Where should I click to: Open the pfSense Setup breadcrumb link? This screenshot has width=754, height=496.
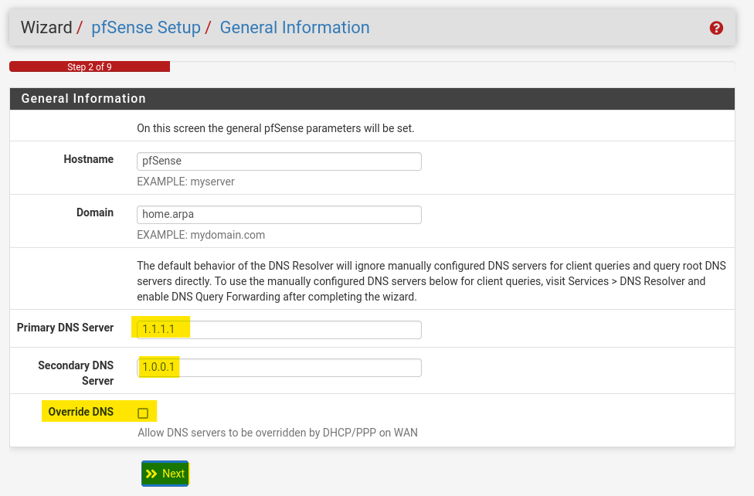tap(146, 27)
